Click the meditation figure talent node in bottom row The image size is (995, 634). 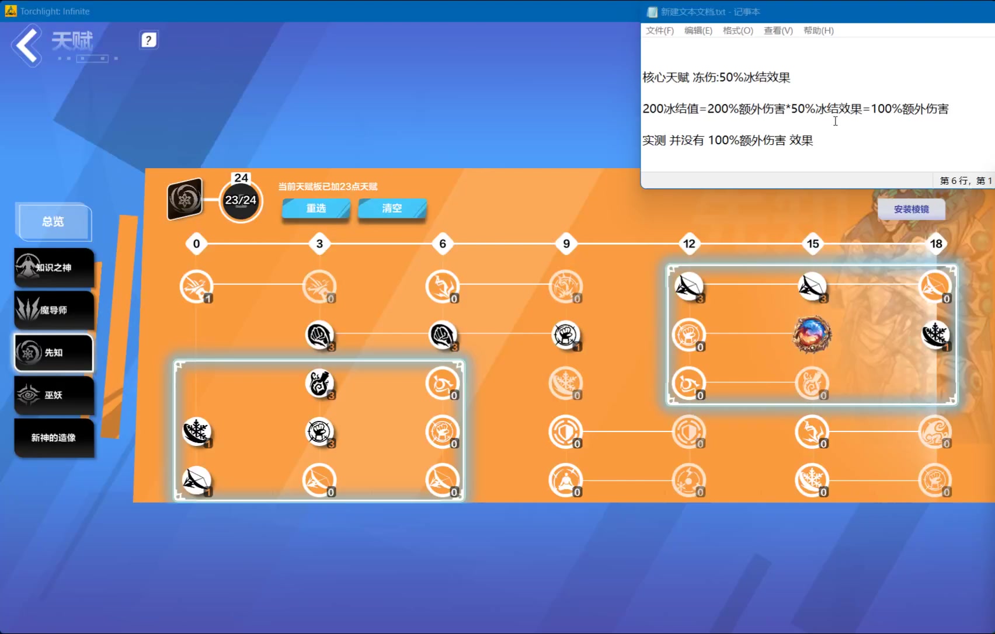[565, 480]
